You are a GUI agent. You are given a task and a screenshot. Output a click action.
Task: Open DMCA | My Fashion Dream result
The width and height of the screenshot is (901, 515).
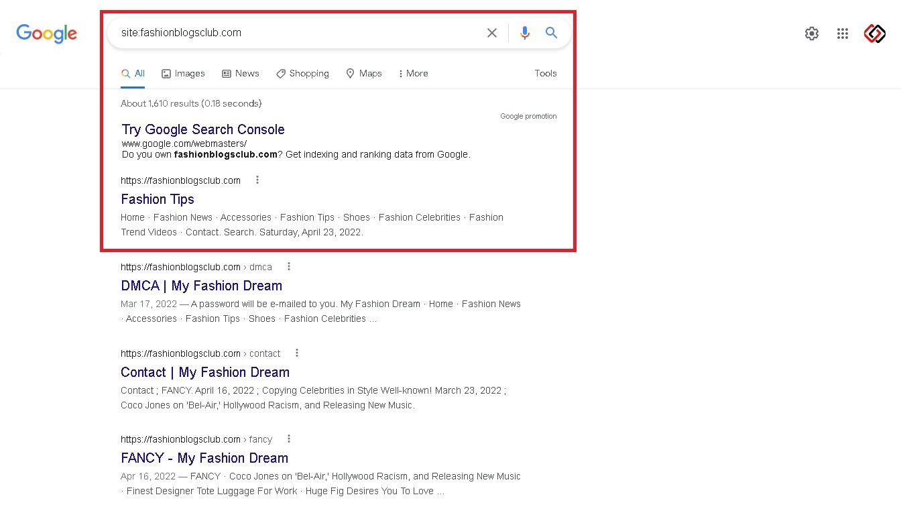coord(201,286)
